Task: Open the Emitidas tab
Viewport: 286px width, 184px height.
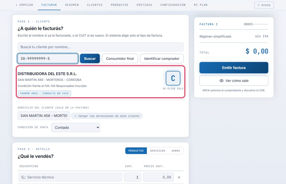Action: click(x=144, y=5)
